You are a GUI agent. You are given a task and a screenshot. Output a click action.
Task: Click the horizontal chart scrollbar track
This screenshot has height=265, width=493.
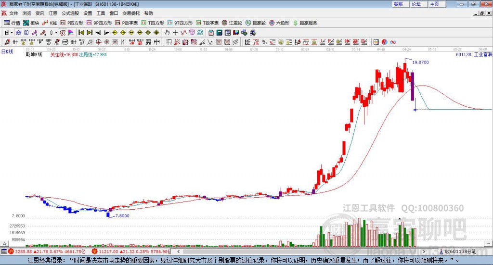(x=301, y=252)
